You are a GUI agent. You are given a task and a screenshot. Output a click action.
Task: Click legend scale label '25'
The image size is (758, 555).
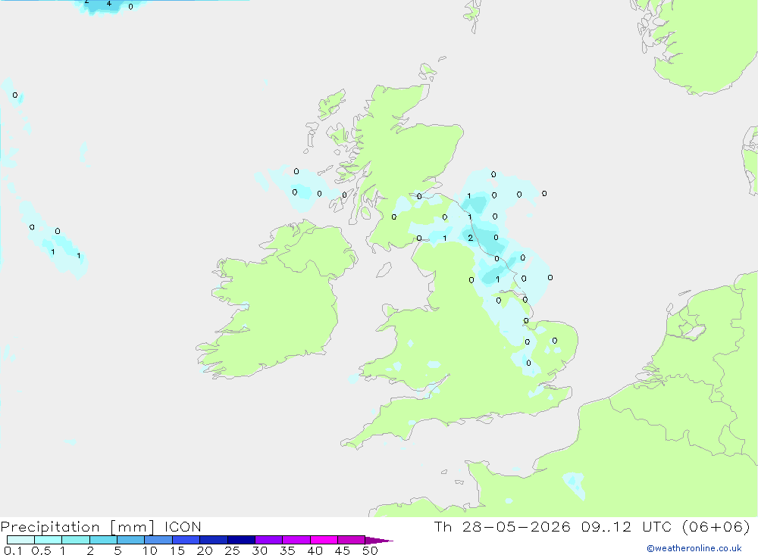(x=232, y=550)
